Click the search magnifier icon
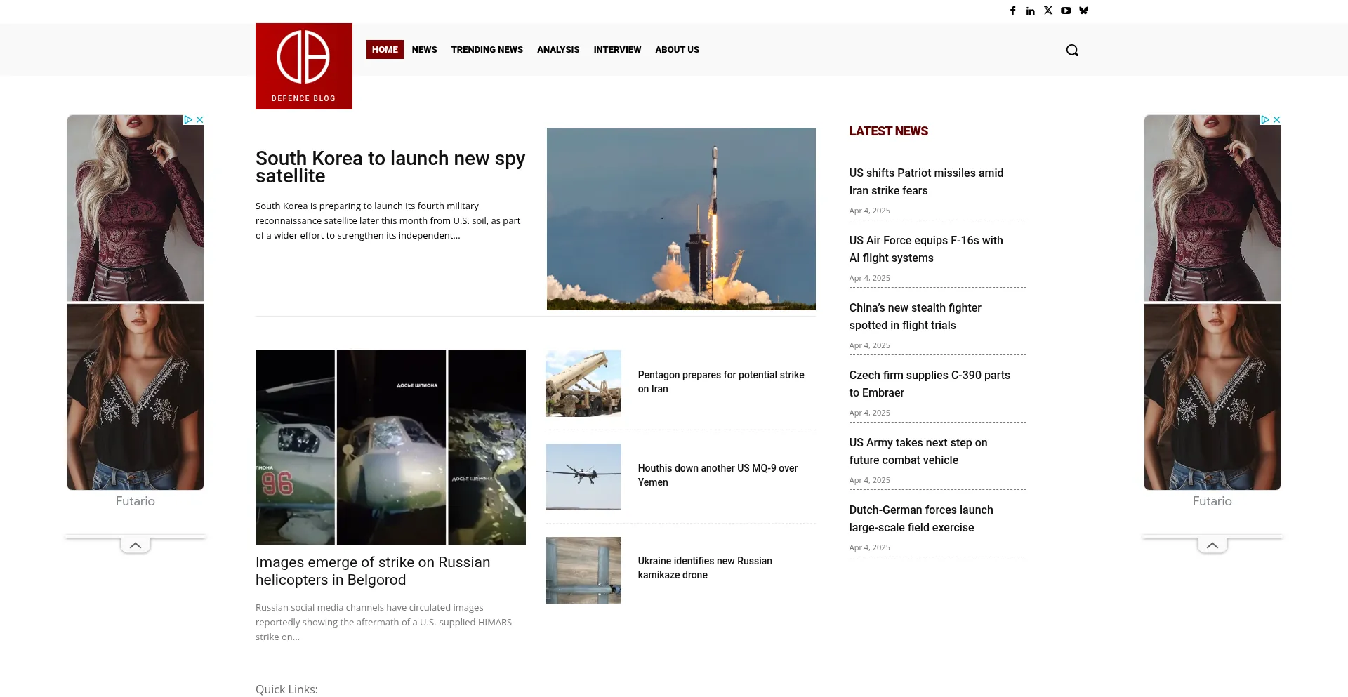The height and width of the screenshot is (697, 1348). point(1072,50)
